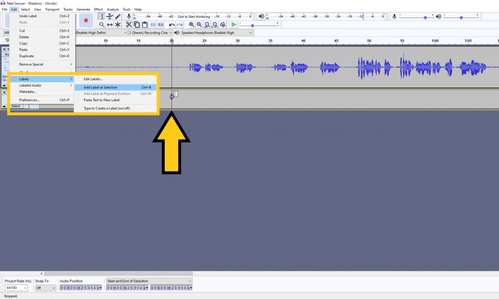This screenshot has height=299, width=499.
Task: Undo the last edit
Action: 172,24
